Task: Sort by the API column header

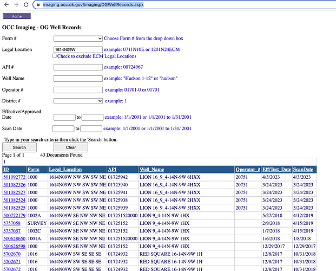Action: click(113, 170)
